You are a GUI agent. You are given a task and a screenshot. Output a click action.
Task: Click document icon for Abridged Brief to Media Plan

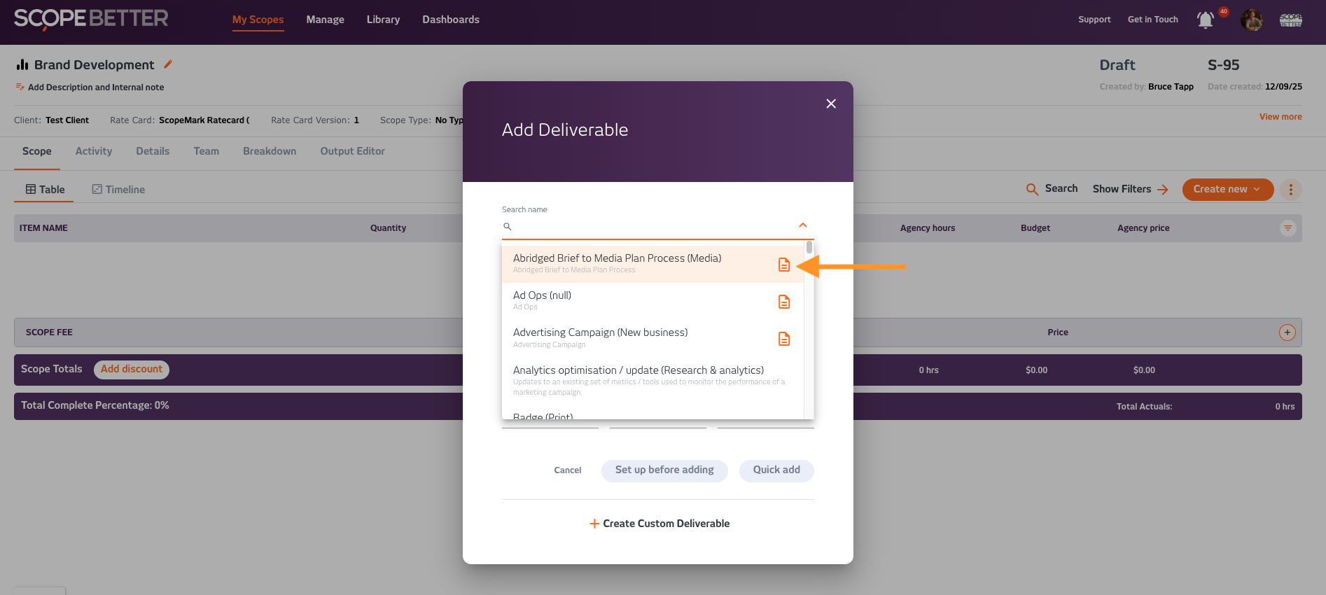pos(784,265)
